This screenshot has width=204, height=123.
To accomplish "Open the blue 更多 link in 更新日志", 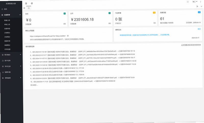I will (x=199, y=29).
